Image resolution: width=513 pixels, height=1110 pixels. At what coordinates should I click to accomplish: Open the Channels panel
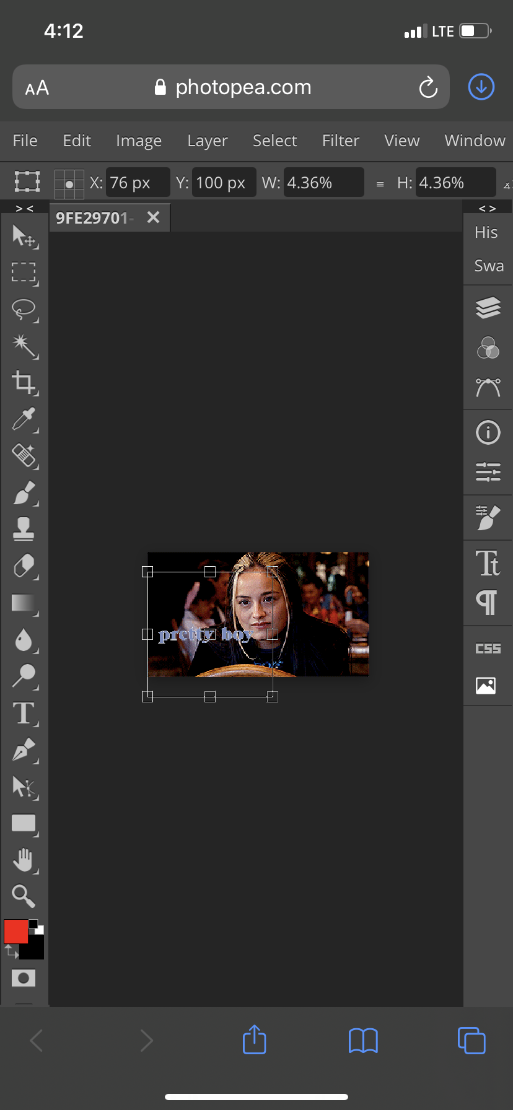pos(488,347)
